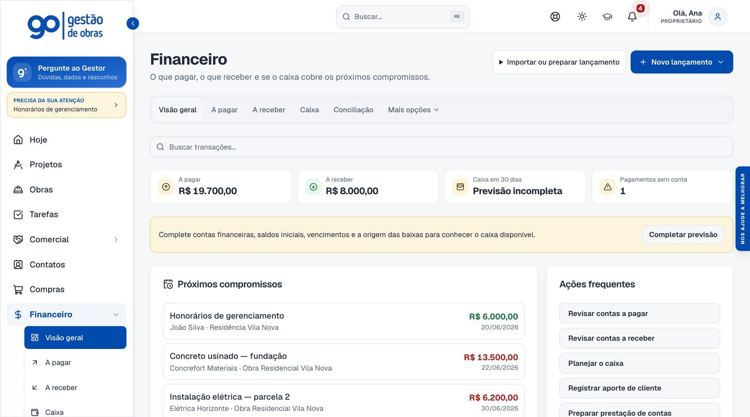Open notifications bell with 4 alerts
This screenshot has width=750, height=417.
click(x=632, y=17)
